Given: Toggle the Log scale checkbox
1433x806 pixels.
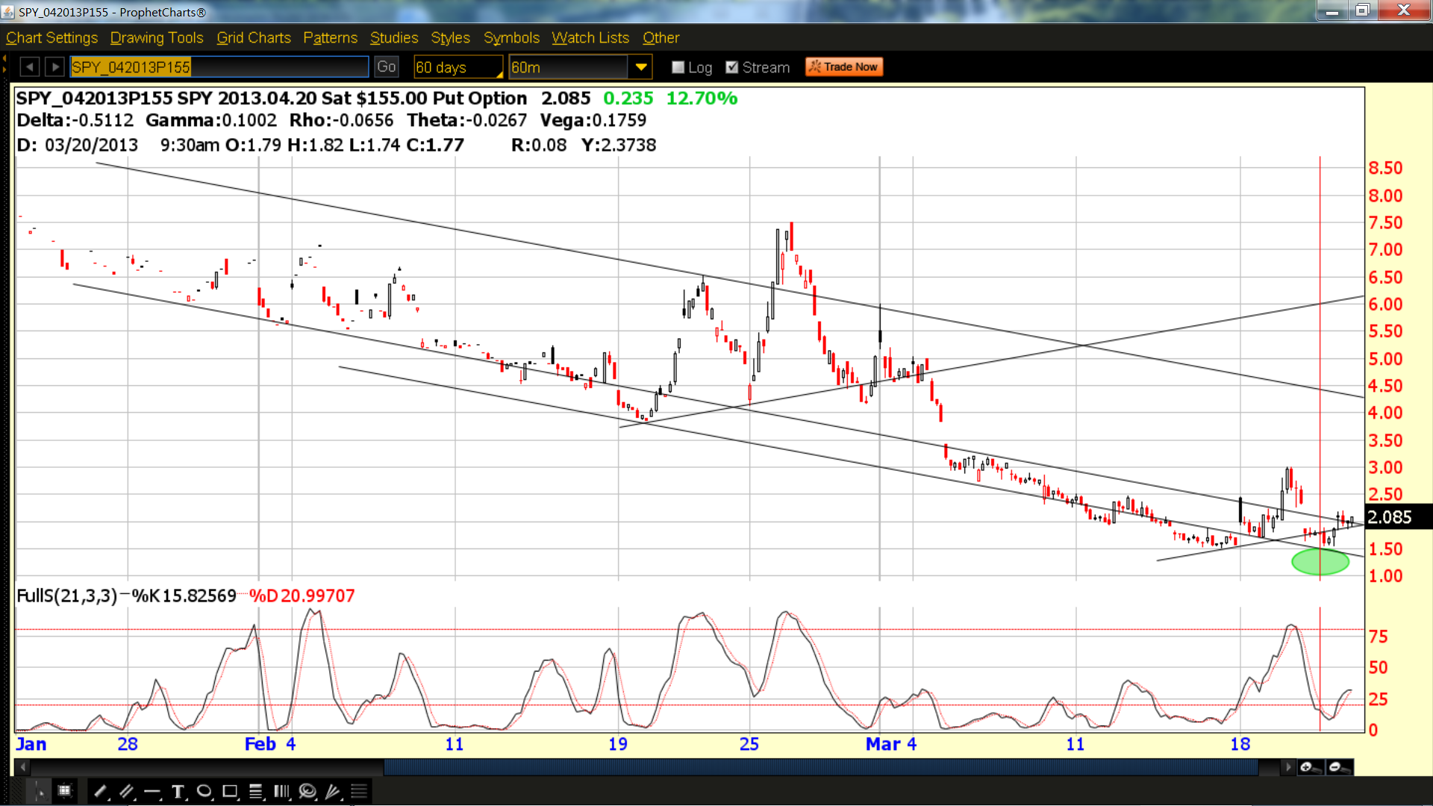Looking at the screenshot, I should [678, 67].
